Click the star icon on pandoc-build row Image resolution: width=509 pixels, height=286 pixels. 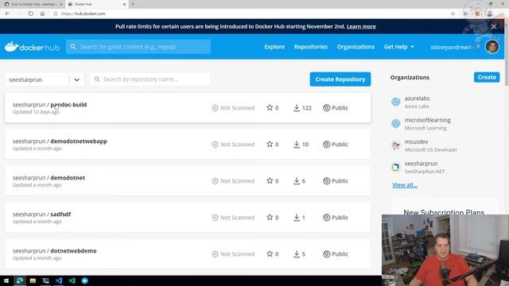270,108
